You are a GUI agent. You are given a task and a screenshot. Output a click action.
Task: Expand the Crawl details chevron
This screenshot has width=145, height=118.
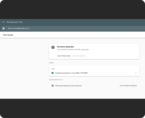[x=136, y=73]
